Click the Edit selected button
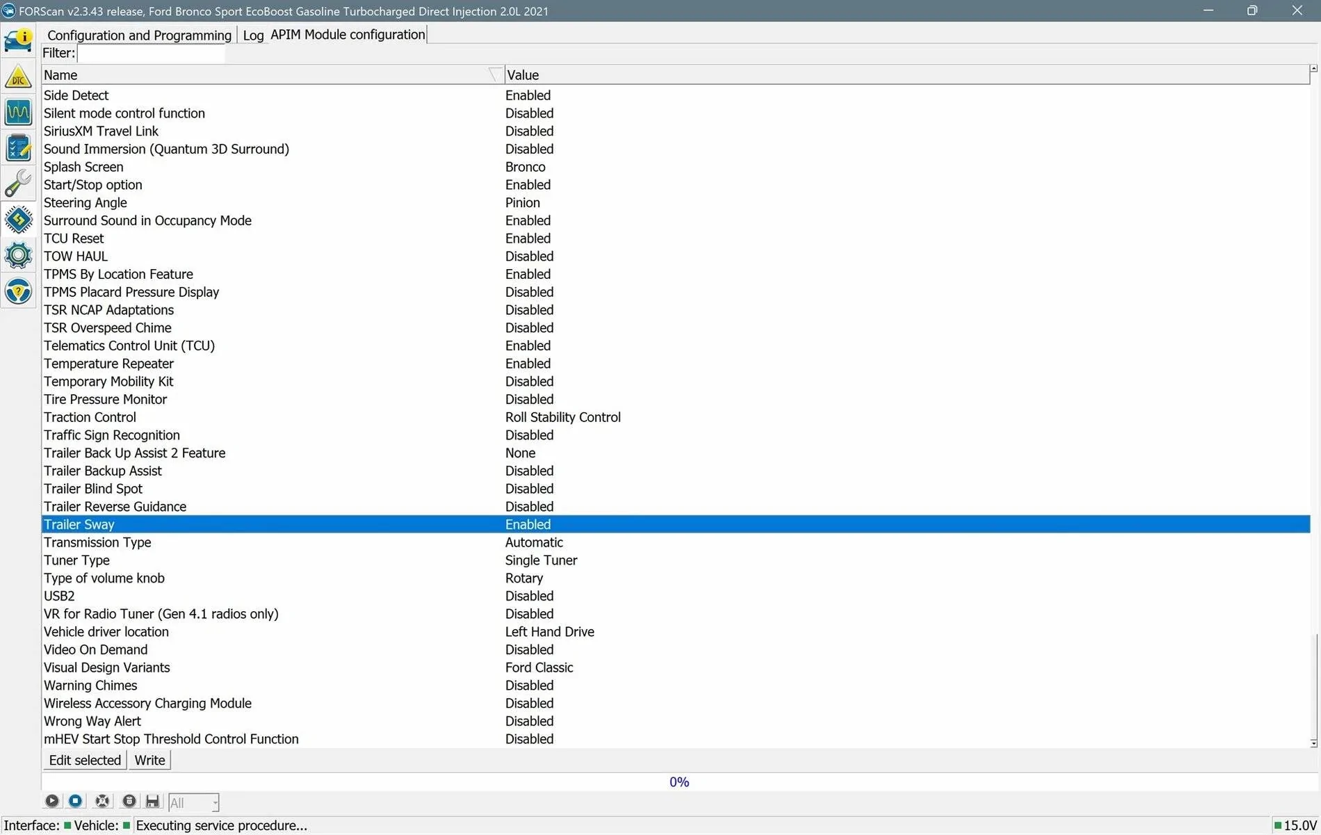 [85, 760]
